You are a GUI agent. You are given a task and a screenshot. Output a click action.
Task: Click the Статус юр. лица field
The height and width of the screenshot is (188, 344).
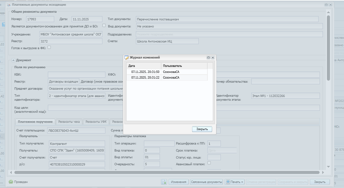pos(214,157)
